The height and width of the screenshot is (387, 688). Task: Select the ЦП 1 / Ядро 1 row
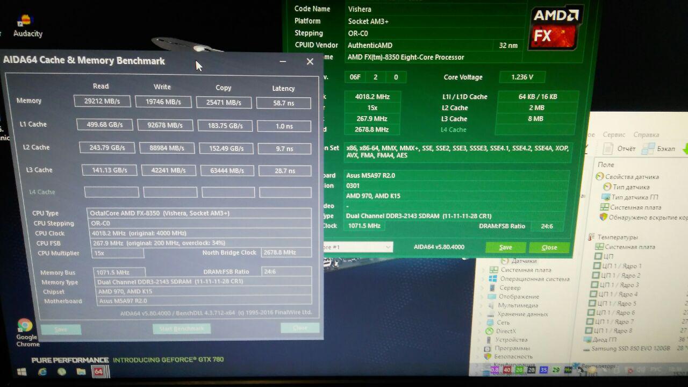pyautogui.click(x=617, y=266)
